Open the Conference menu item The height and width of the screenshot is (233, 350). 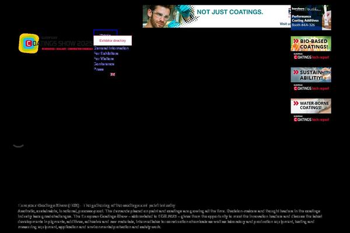coord(104,64)
